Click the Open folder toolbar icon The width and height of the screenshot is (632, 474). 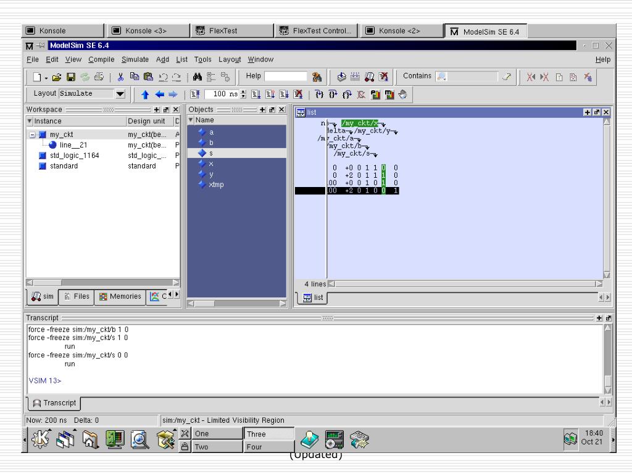point(57,77)
